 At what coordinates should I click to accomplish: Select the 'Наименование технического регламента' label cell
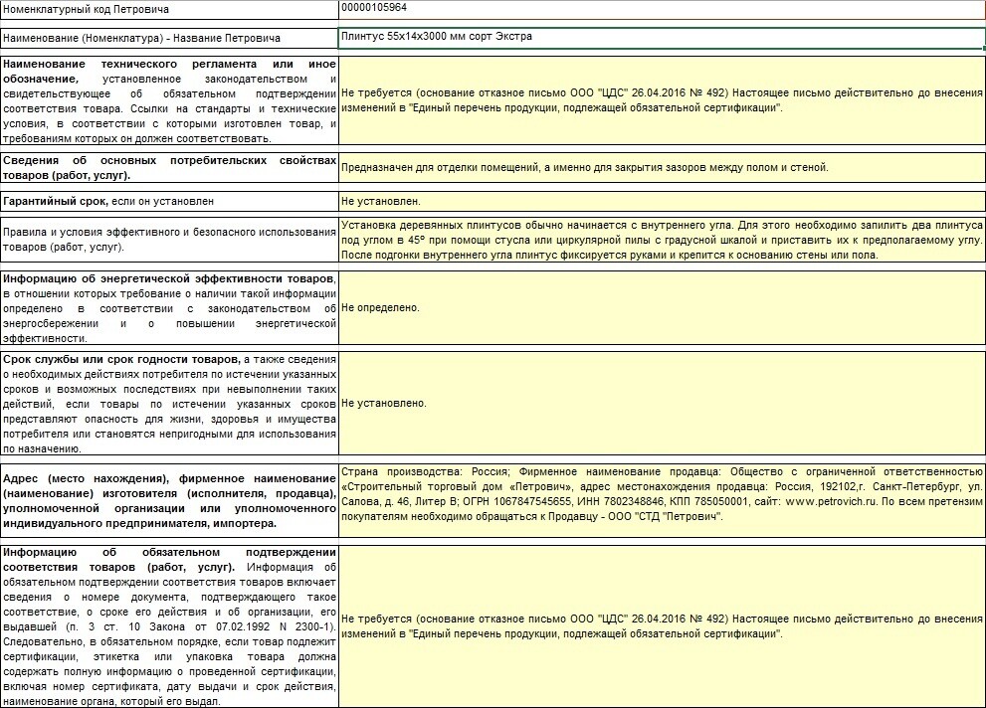[x=169, y=100]
